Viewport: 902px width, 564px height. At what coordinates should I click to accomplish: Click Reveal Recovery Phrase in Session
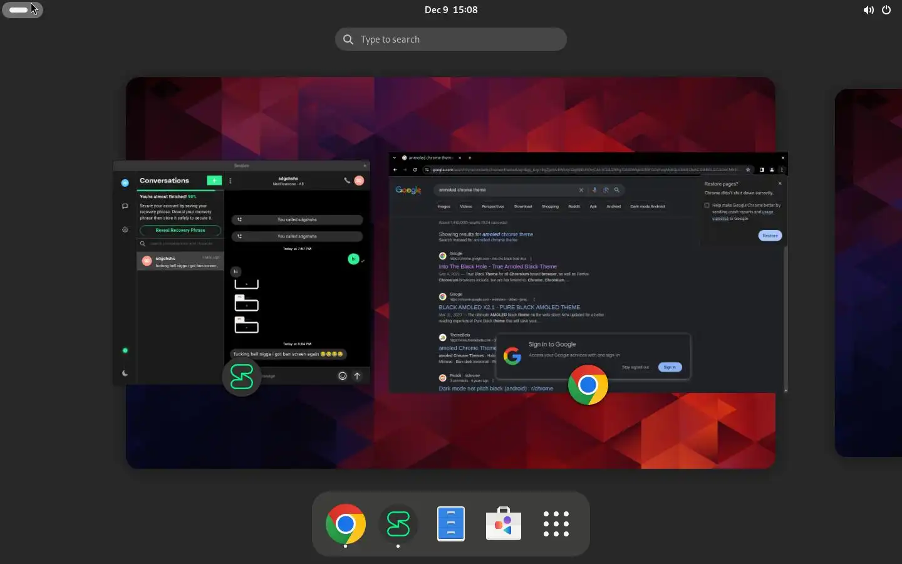pyautogui.click(x=180, y=230)
